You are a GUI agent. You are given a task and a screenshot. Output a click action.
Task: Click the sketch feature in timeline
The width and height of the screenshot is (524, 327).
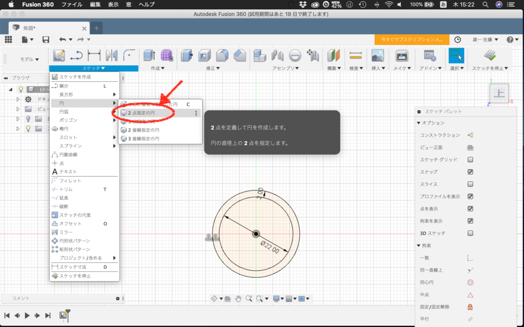63,315
